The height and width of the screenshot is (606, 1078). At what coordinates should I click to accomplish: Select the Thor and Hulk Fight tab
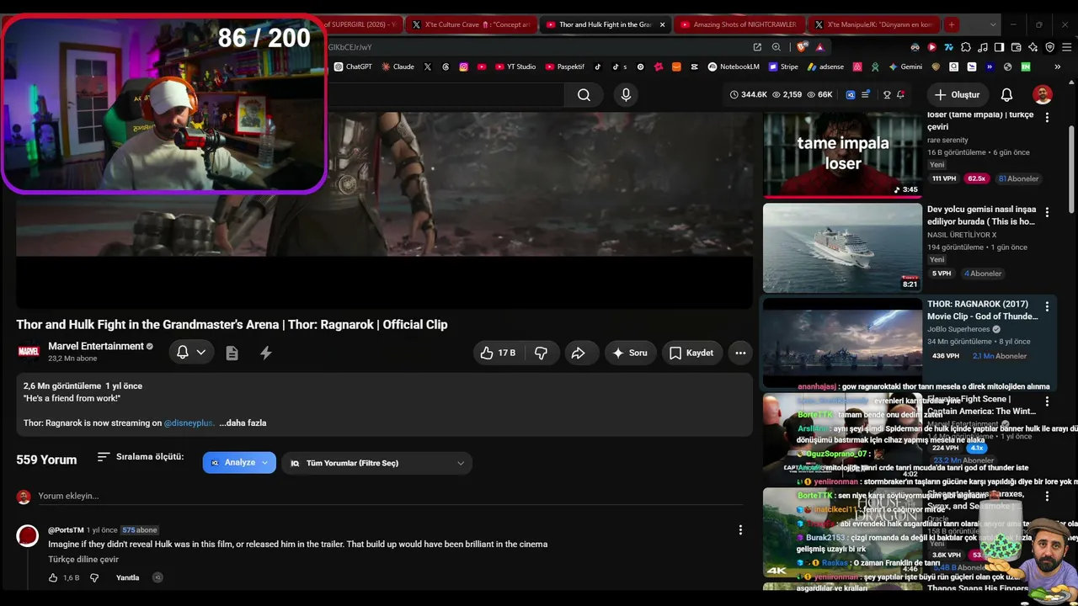(605, 24)
